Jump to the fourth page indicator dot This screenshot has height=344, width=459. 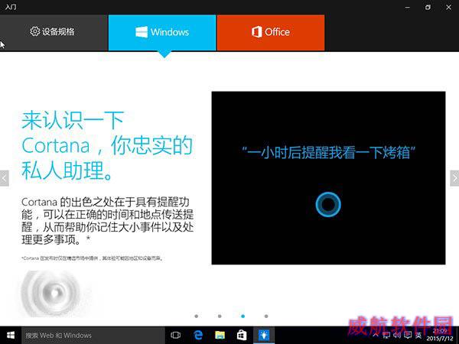(x=266, y=316)
